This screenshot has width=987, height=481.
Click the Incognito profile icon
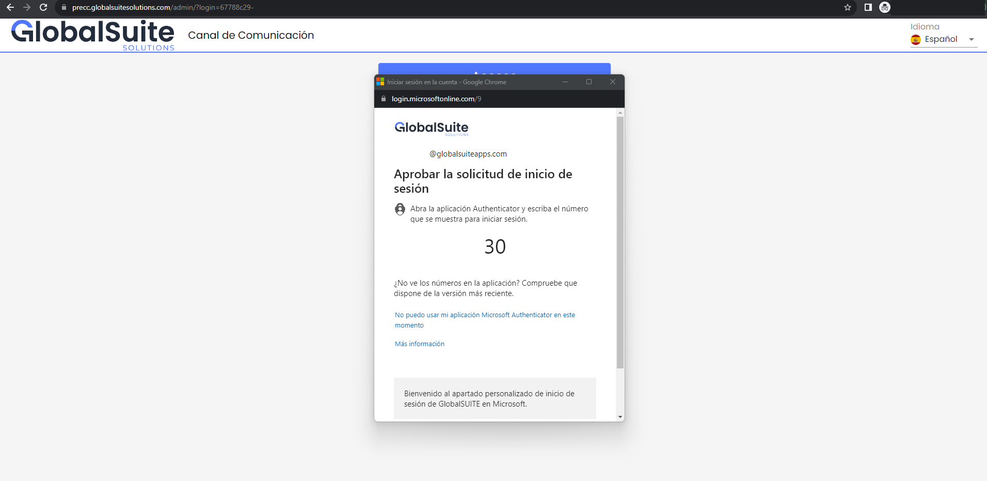click(x=885, y=7)
